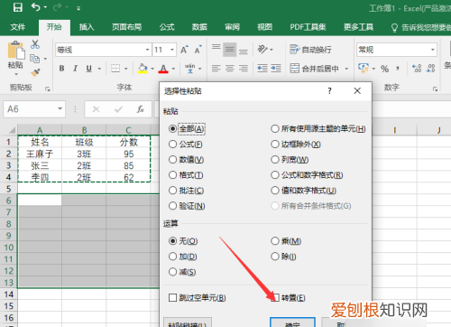The width and height of the screenshot is (451, 327).
Task: Toggle Underline formatting
Action: point(88,69)
